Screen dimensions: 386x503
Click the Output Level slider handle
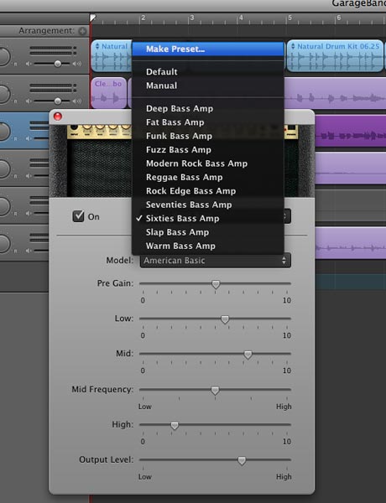[x=242, y=460]
